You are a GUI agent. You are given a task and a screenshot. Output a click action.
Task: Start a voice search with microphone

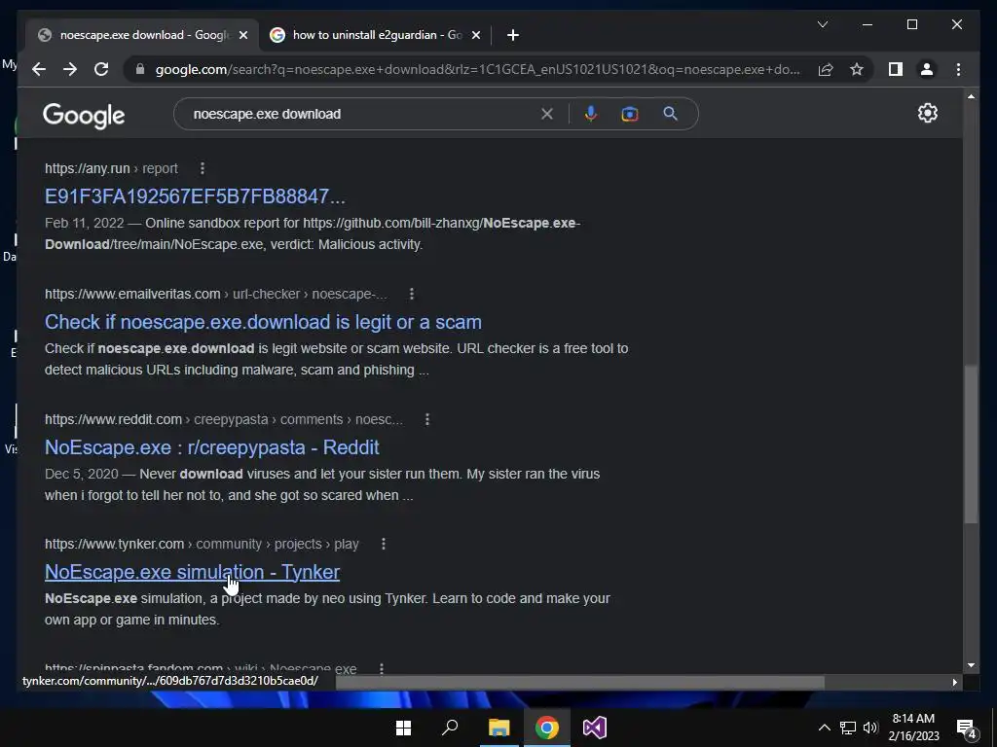[591, 114]
